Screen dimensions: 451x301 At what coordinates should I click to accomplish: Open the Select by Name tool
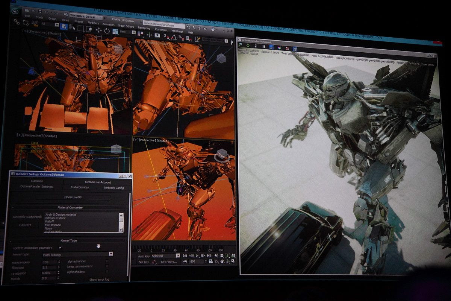pyautogui.click(x=72, y=27)
